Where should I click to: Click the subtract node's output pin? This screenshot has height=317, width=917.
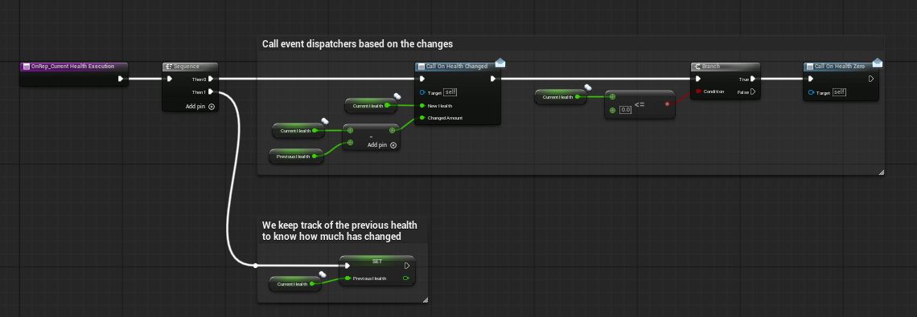pos(393,130)
